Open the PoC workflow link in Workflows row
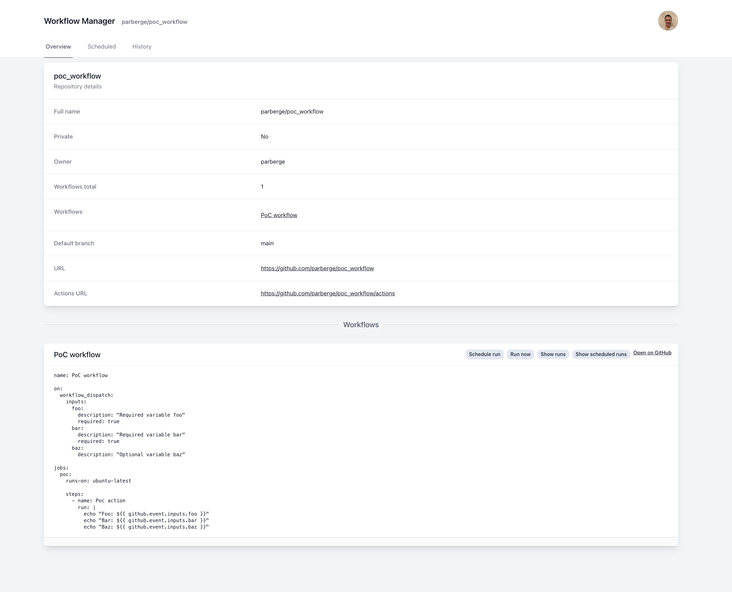The width and height of the screenshot is (732, 592). [x=279, y=215]
